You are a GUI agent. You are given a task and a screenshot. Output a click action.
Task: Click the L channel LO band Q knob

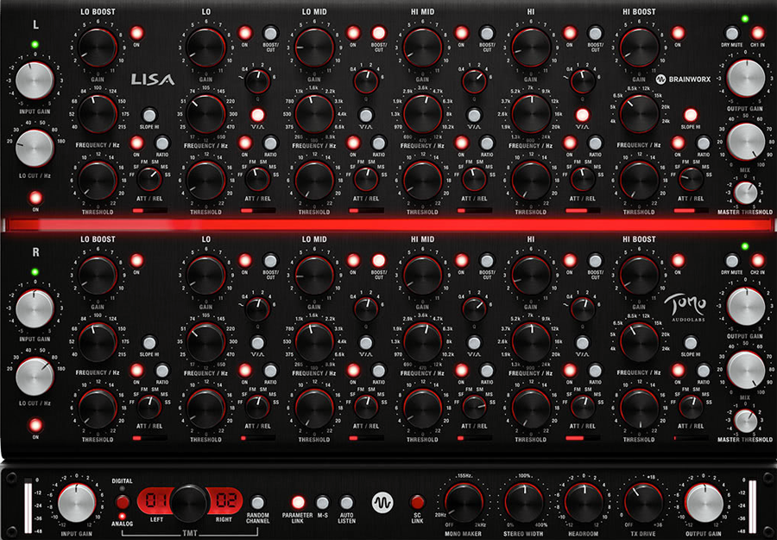(257, 82)
